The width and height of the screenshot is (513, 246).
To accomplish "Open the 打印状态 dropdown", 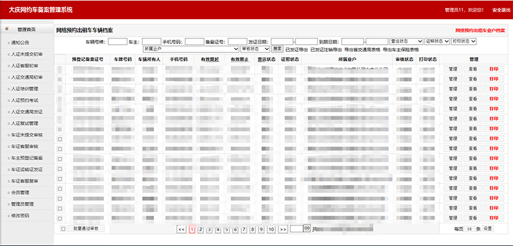I will tap(464, 42).
